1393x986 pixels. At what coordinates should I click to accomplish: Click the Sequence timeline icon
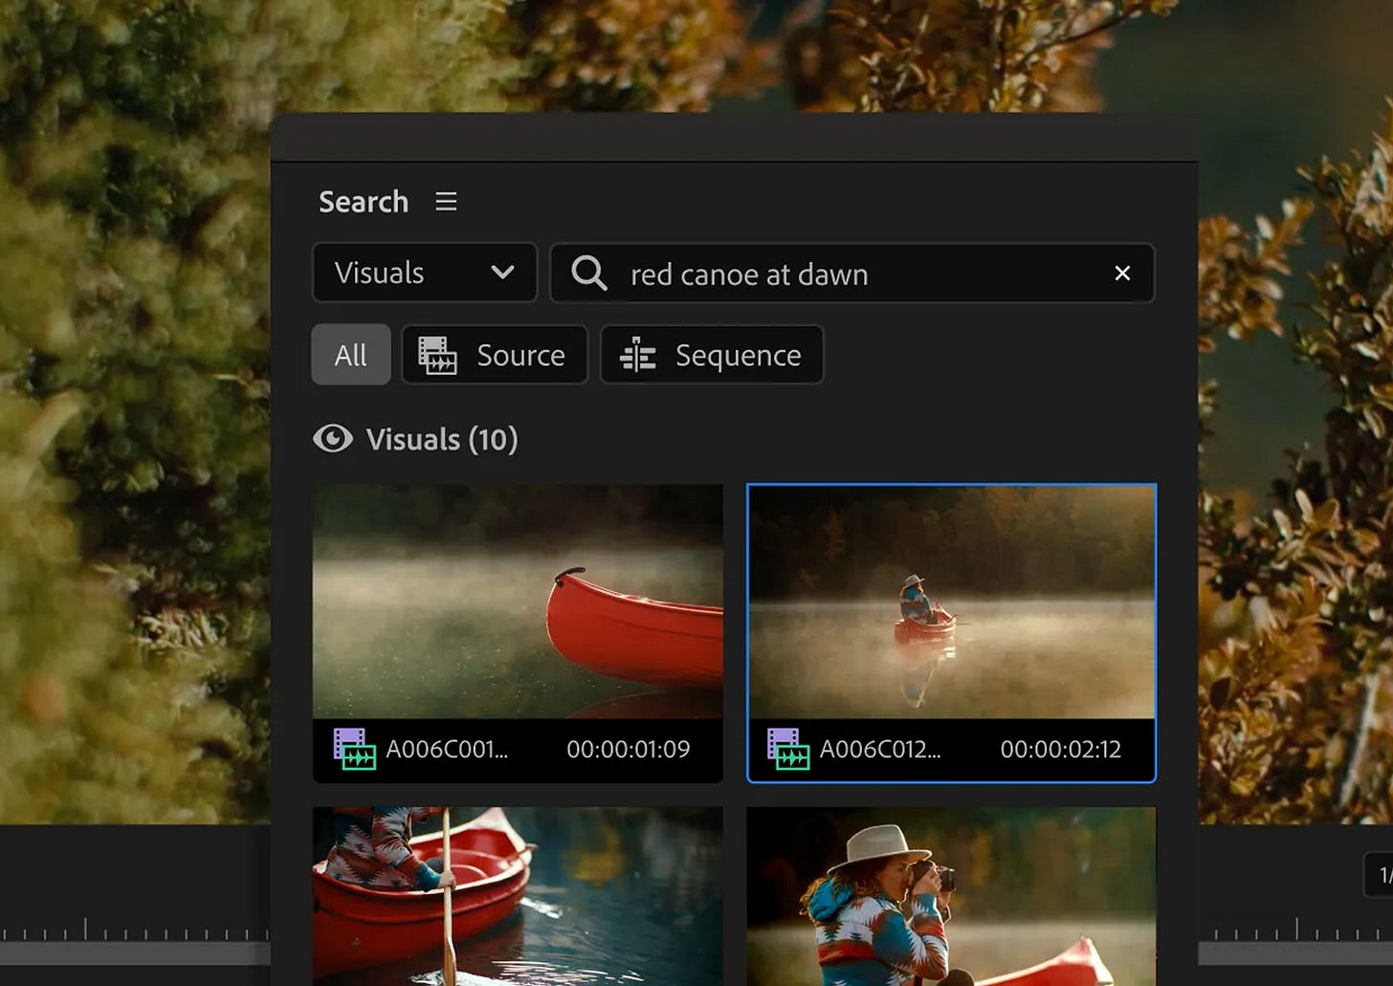pos(637,356)
